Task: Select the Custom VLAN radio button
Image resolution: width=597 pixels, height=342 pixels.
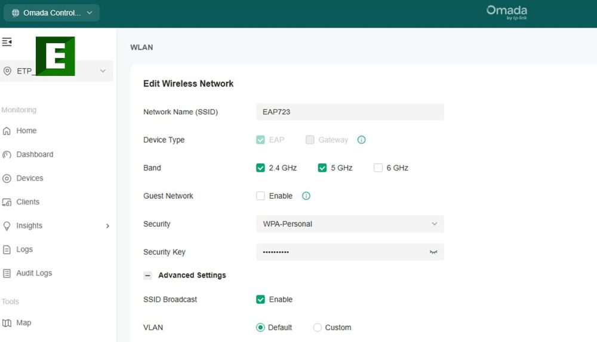Action: [317, 328]
